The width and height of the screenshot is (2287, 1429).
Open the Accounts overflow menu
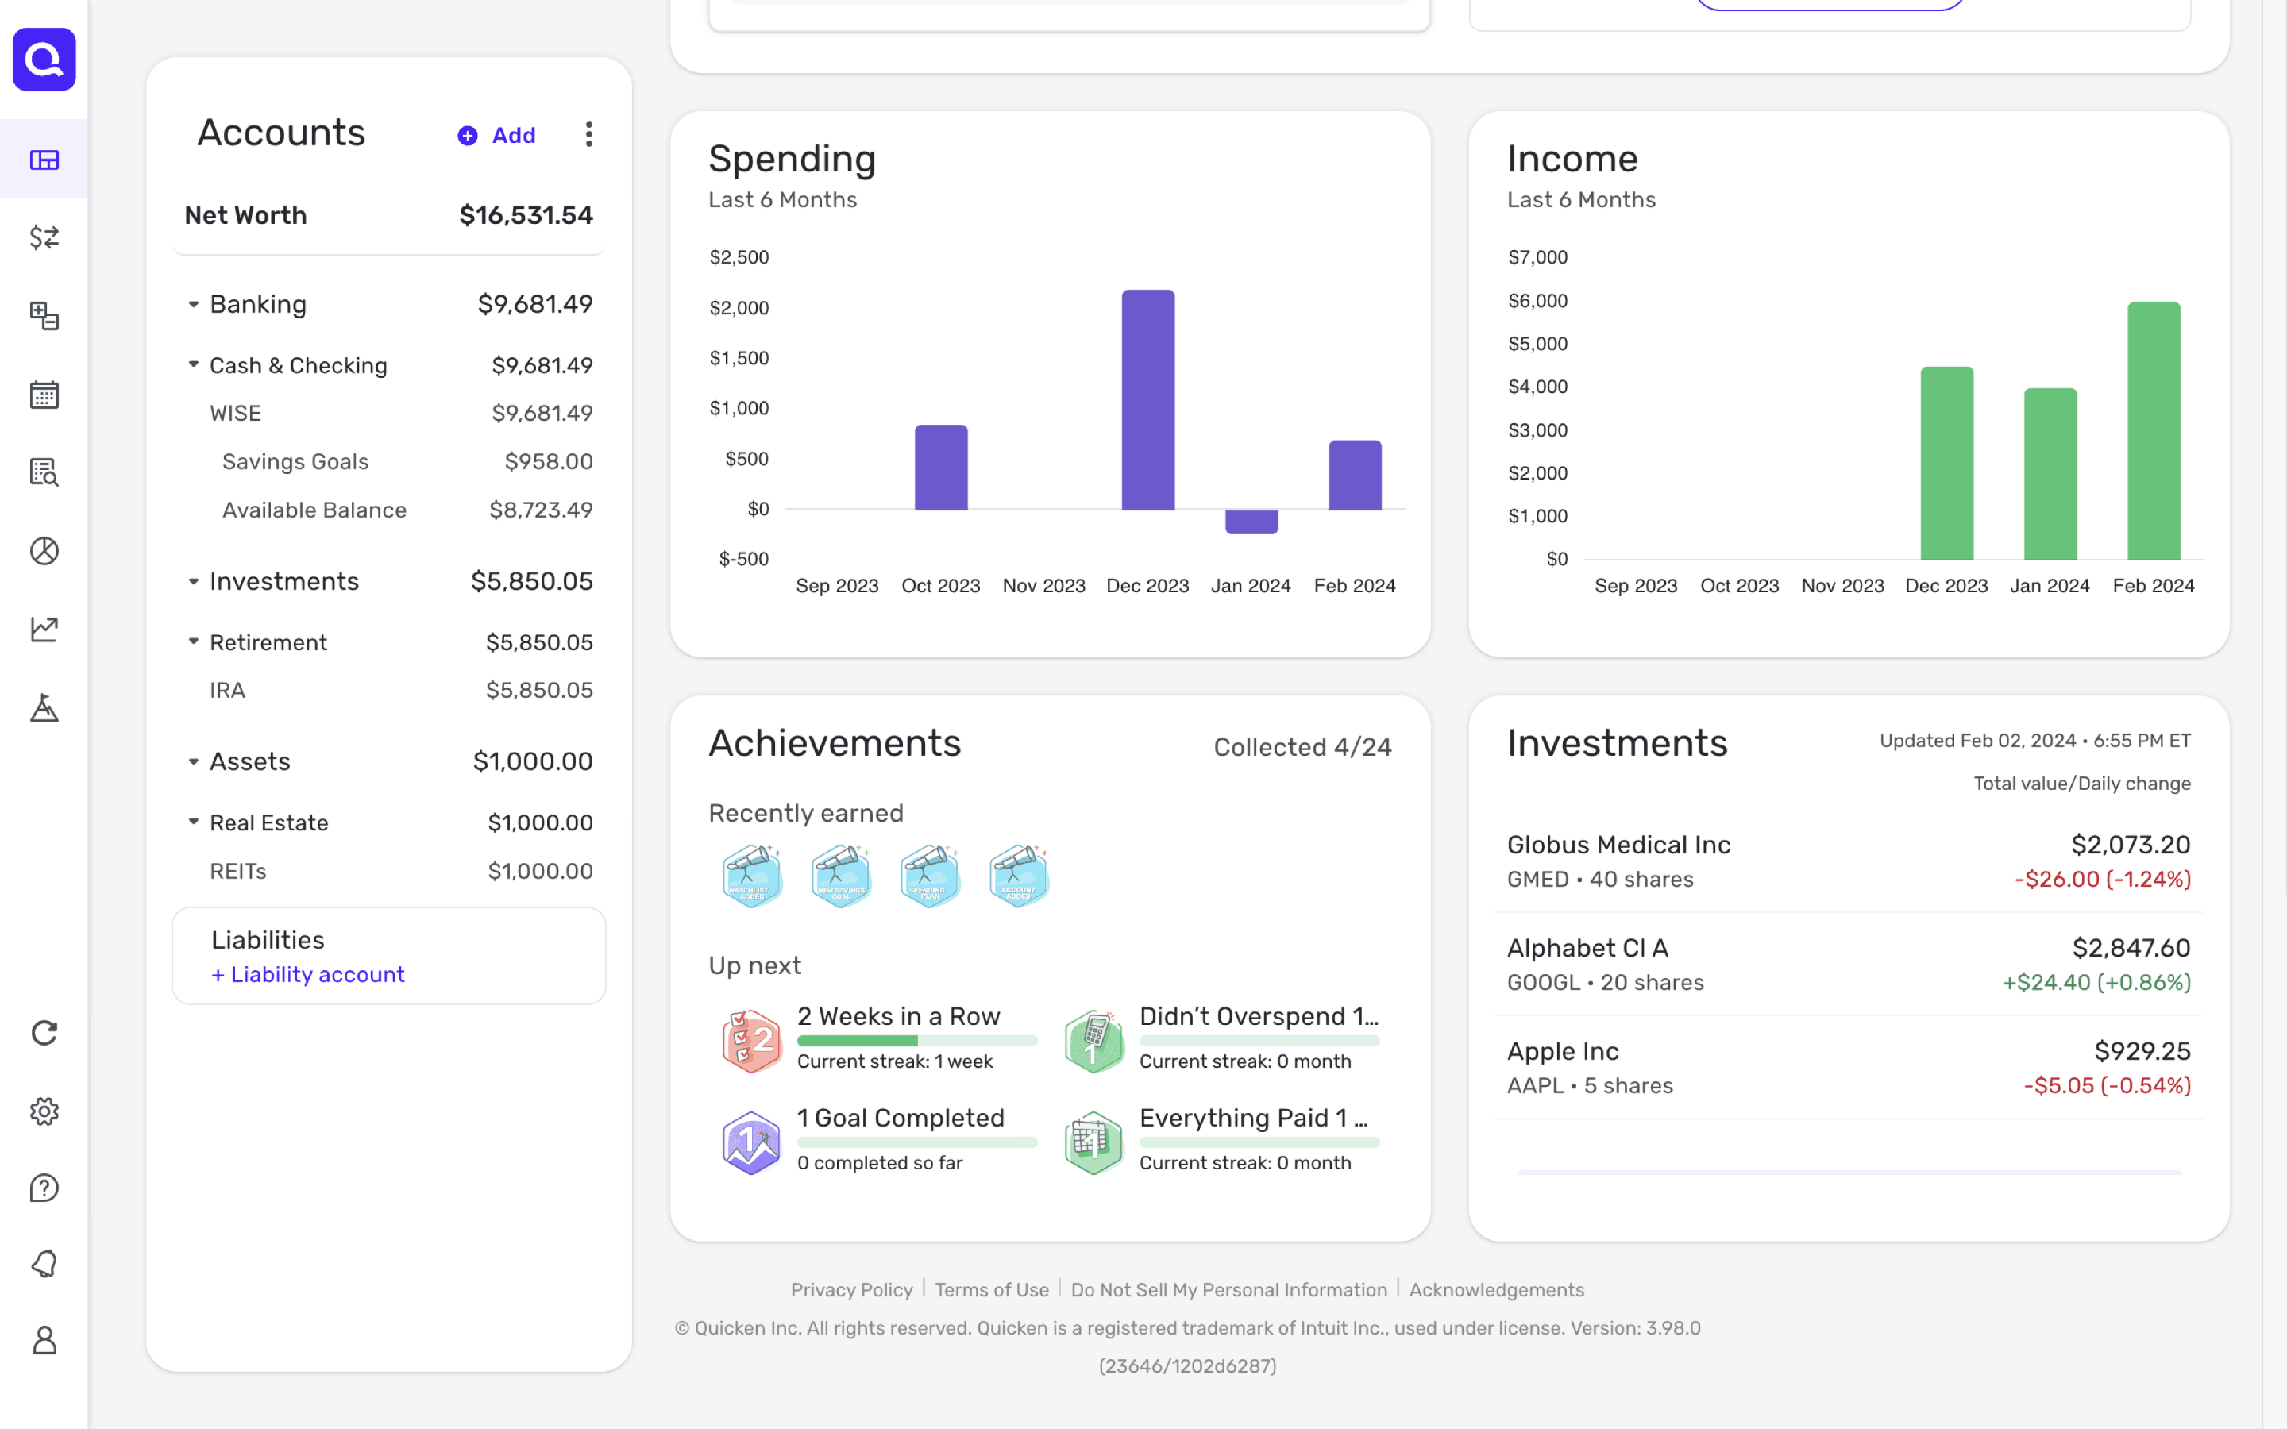pyautogui.click(x=588, y=134)
